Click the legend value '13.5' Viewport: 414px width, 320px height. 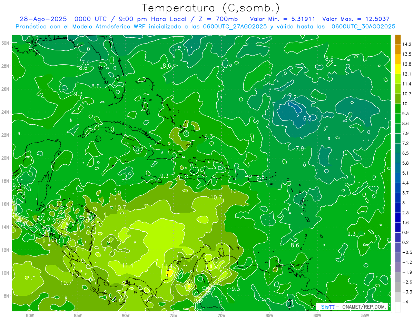click(407, 54)
